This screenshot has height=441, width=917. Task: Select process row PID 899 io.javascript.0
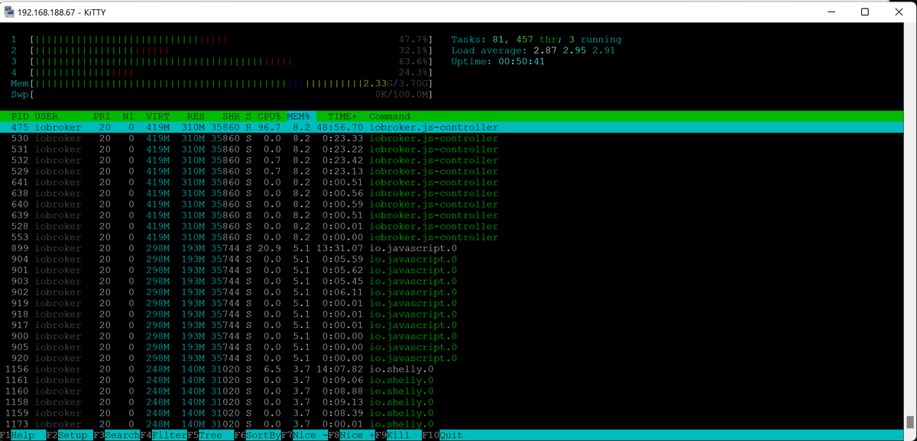[x=452, y=248]
